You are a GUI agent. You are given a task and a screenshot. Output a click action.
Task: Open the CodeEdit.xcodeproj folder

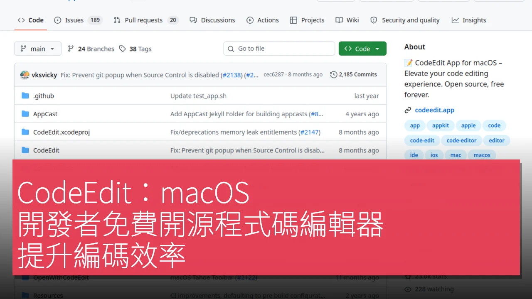click(x=62, y=132)
